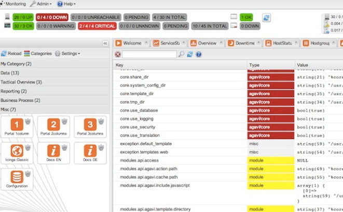The height and width of the screenshot is (212, 343).
Task: Expand the Reporting (2) section
Action: [x=54, y=92]
